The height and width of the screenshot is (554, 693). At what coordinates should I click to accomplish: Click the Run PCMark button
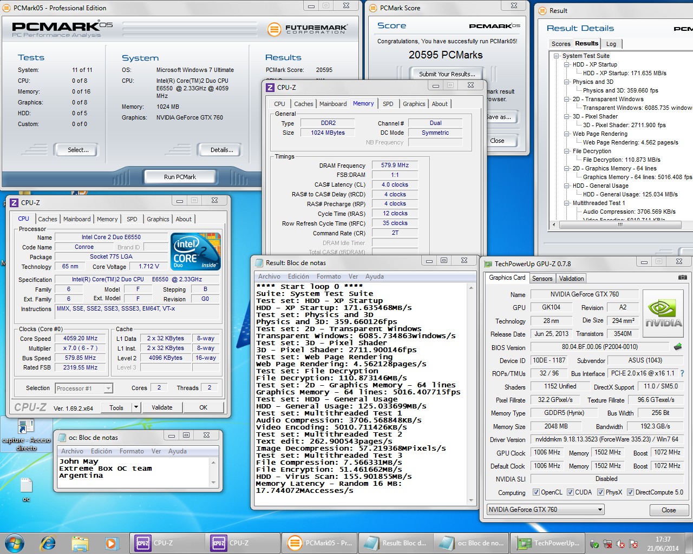tap(180, 177)
